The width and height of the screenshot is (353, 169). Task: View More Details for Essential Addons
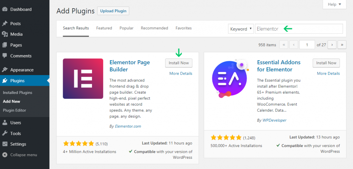tap(329, 74)
